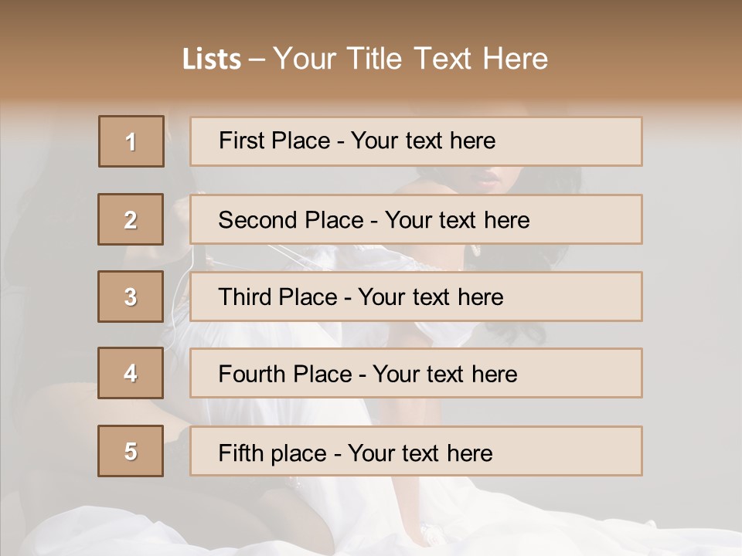
Task: Click the number 5 box
Action: point(131,451)
